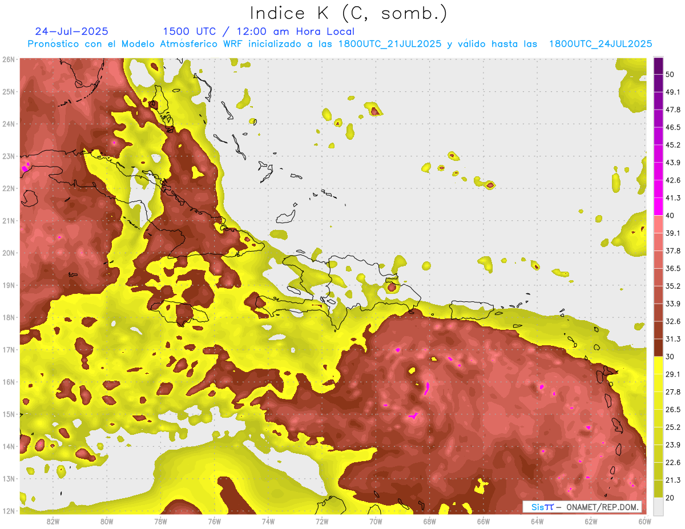Click the colorbar value "21.3"
This screenshot has height=529, width=685.
point(672,480)
